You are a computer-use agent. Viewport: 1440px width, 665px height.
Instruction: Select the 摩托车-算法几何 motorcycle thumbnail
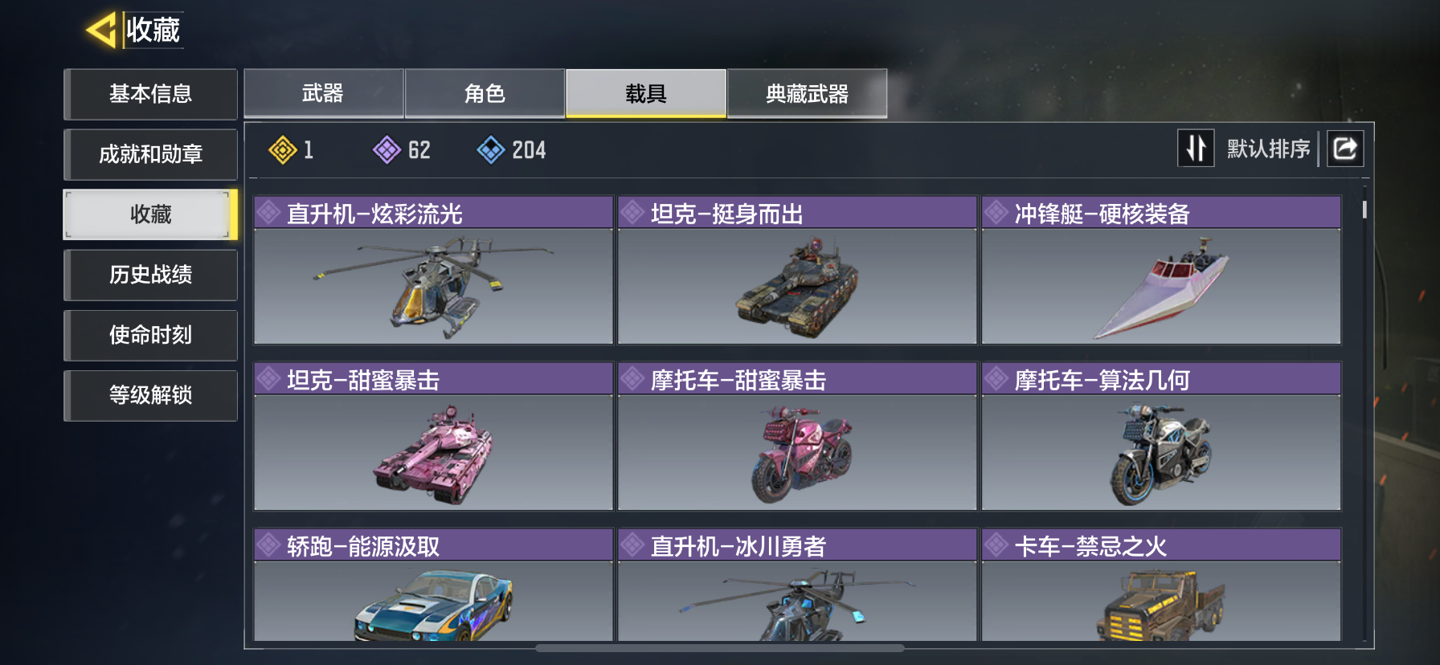[1161, 453]
